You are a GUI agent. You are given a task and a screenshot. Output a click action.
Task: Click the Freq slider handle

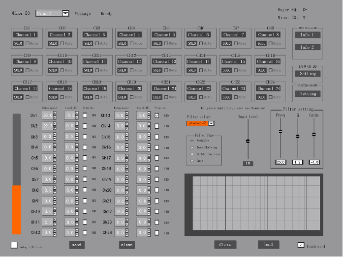[281, 131]
